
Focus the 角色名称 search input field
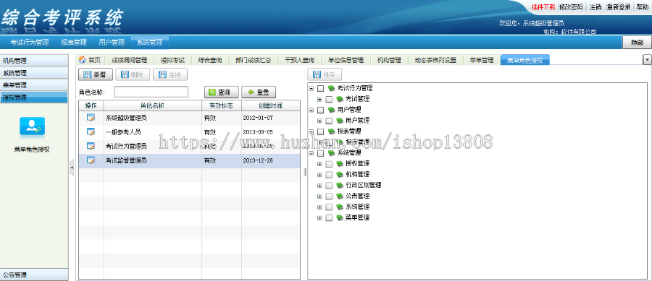[x=151, y=92]
